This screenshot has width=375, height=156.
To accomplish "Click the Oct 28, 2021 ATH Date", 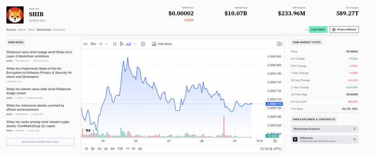I will tap(350, 109).
